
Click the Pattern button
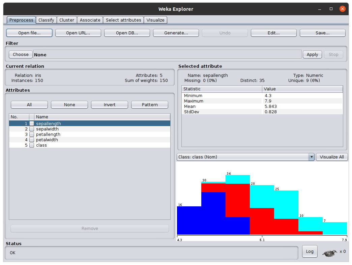click(x=150, y=105)
